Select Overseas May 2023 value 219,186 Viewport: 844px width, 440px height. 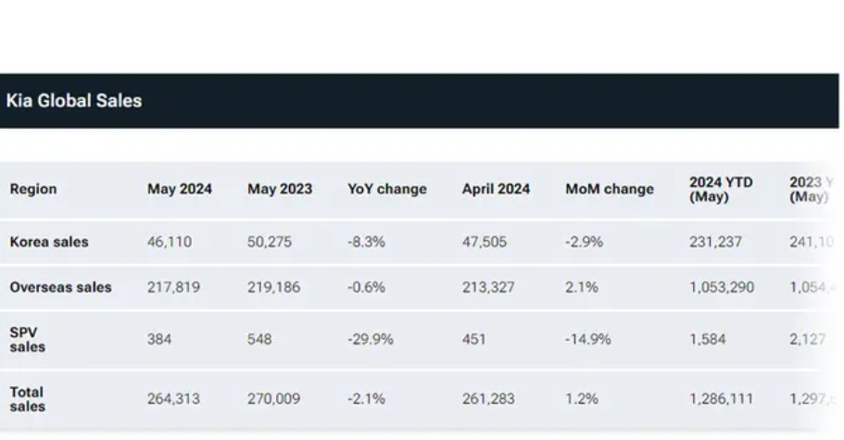(272, 287)
